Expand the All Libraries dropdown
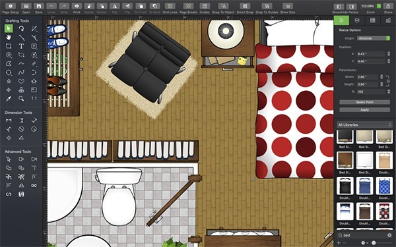The height and width of the screenshot is (247, 396). pyautogui.click(x=365, y=124)
